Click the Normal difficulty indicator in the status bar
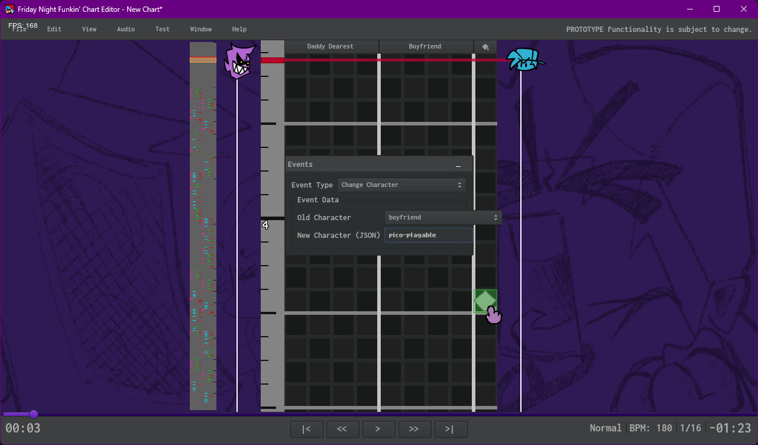 pyautogui.click(x=605, y=428)
